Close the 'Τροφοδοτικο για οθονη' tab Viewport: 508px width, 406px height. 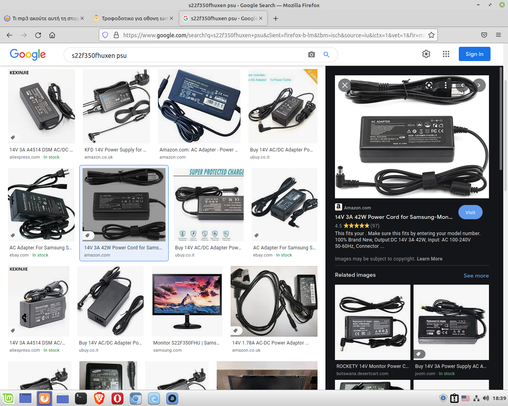coord(171,18)
